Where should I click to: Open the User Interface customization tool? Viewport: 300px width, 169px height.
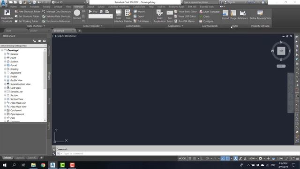pyautogui.click(x=119, y=16)
